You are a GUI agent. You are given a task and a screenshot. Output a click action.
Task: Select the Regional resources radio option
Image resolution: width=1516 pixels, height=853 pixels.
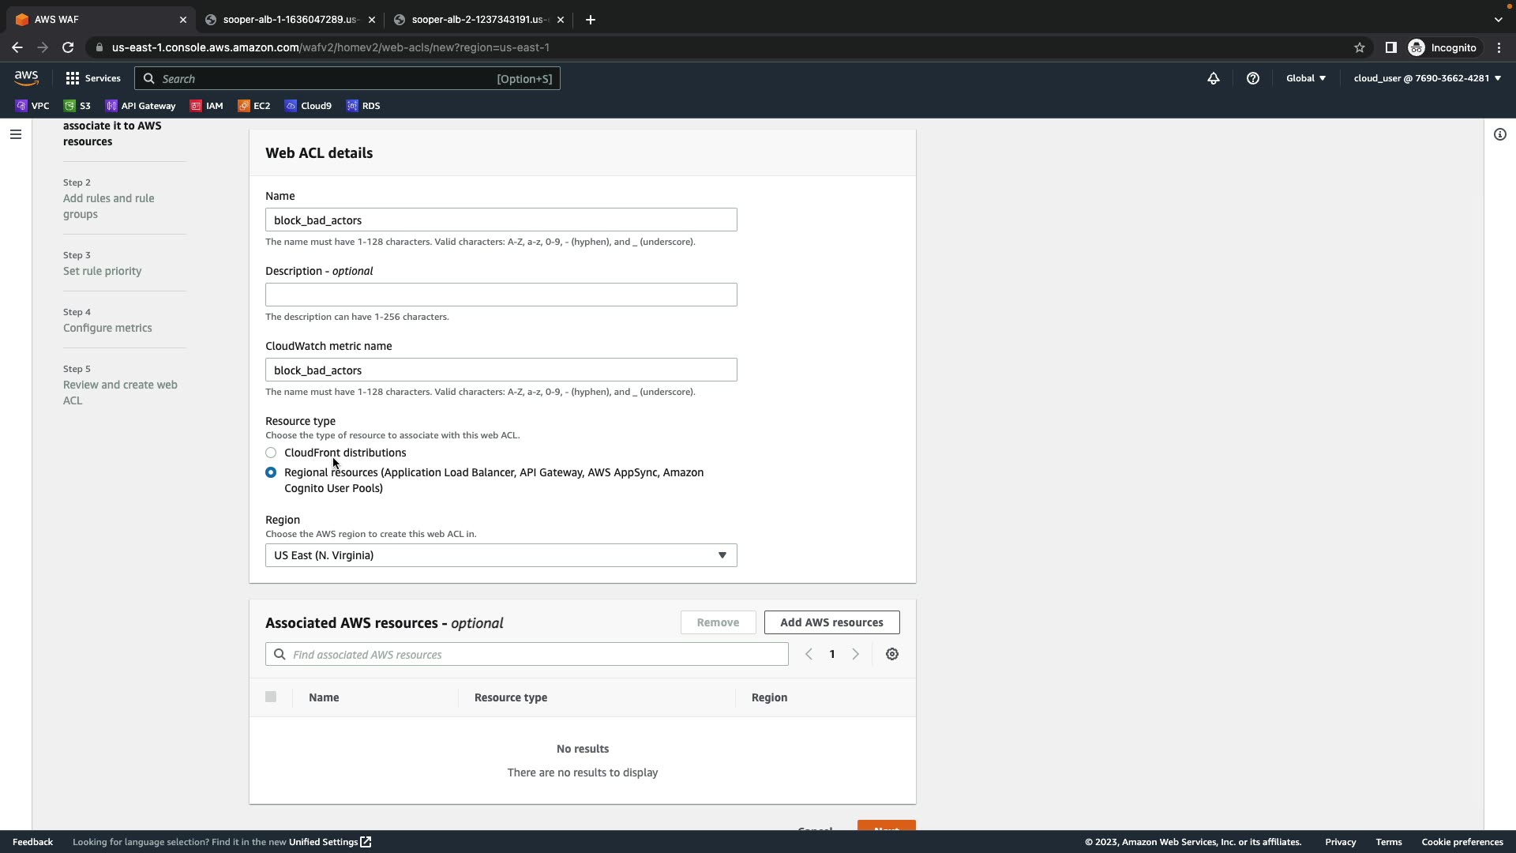click(271, 472)
